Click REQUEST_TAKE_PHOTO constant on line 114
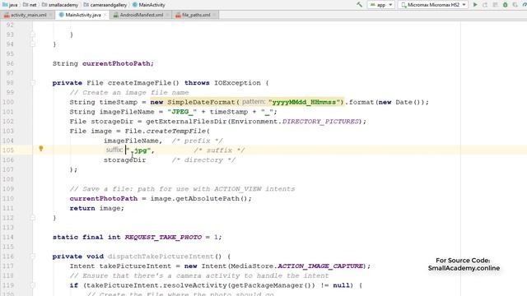 163,237
